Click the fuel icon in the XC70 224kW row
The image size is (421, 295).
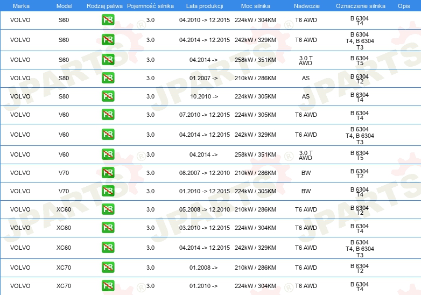coord(108,286)
